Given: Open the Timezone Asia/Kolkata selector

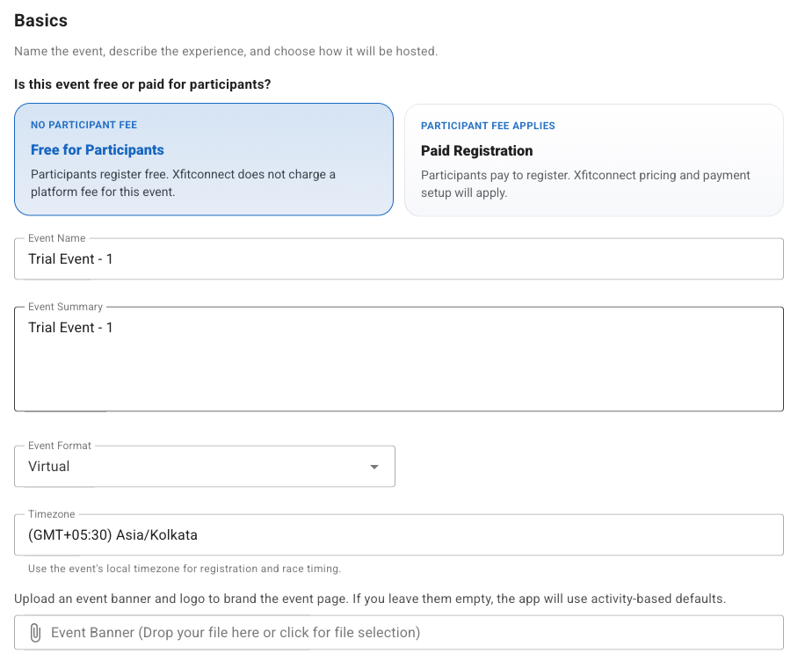Looking at the screenshot, I should click(x=399, y=534).
